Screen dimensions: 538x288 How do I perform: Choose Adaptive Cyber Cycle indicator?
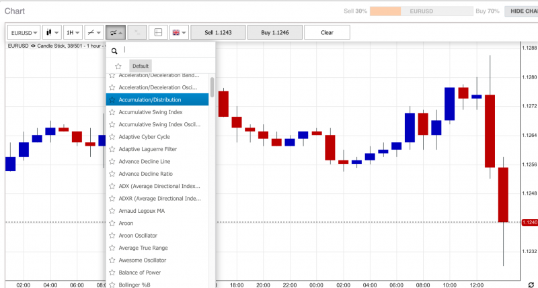pos(157,137)
